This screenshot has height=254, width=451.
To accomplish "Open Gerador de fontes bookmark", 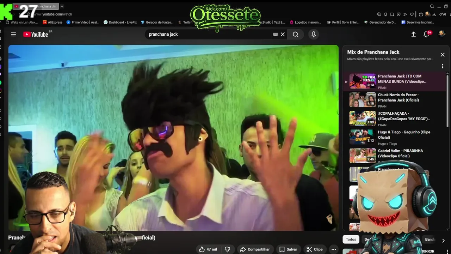I will coord(157,22).
